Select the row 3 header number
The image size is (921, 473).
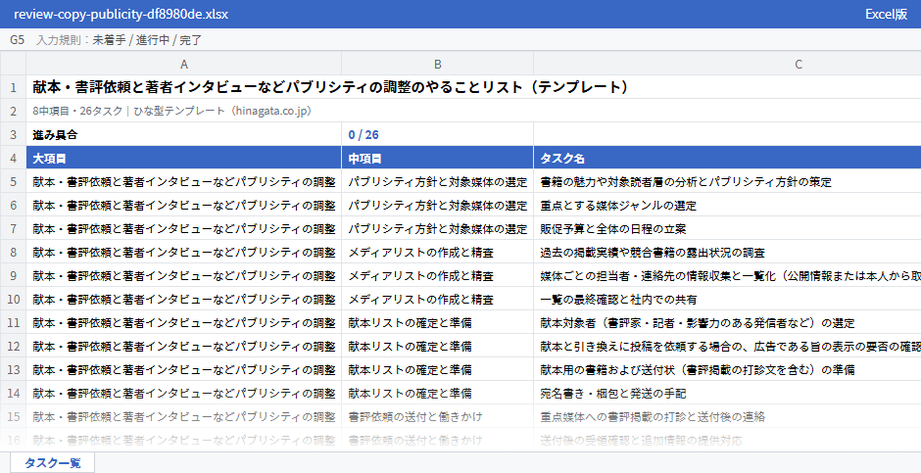tap(13, 134)
